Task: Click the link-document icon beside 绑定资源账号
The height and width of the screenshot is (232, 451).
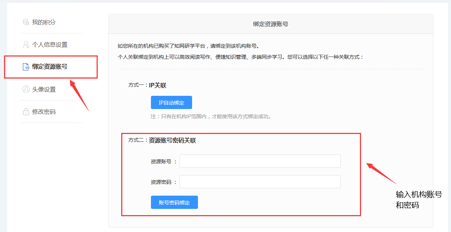Action: point(26,67)
